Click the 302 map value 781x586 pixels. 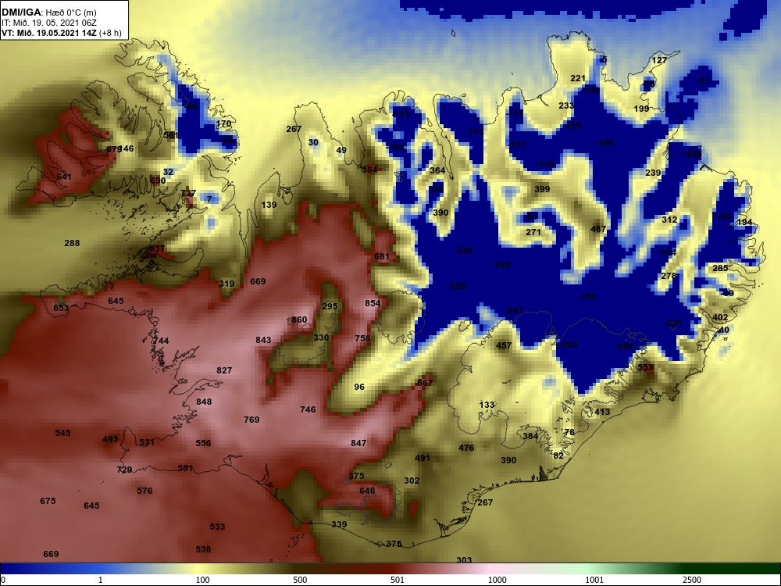(x=412, y=481)
